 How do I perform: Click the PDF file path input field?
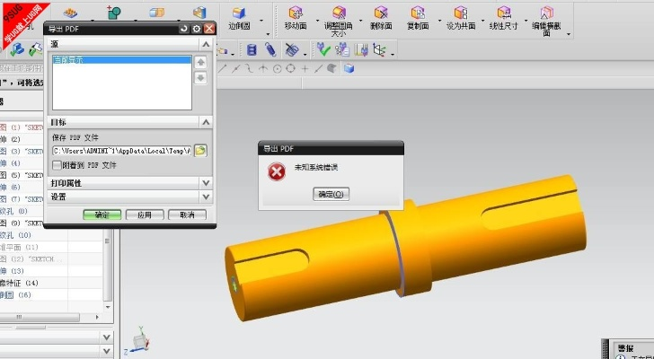pos(120,150)
